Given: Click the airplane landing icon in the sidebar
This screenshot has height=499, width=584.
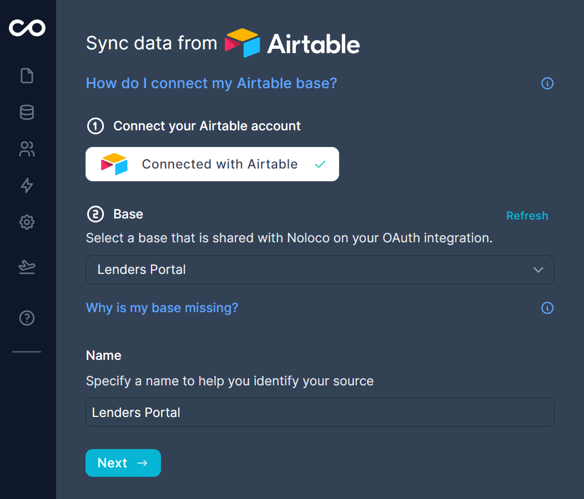Looking at the screenshot, I should tap(27, 267).
